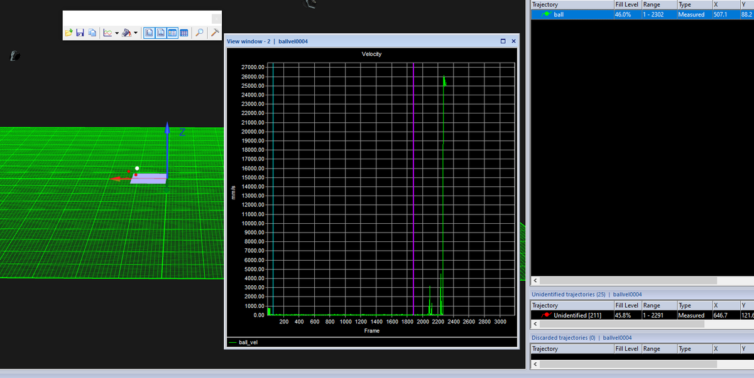Click the white marker in the 3D view
The image size is (754, 378).
click(136, 168)
